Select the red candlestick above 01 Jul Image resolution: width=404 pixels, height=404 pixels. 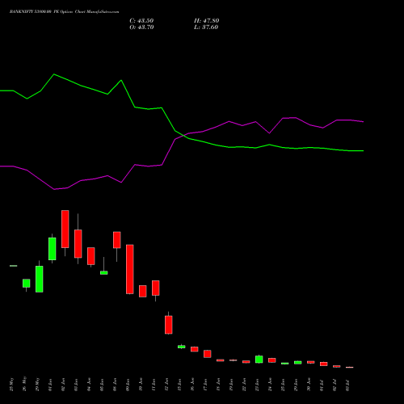(324, 364)
